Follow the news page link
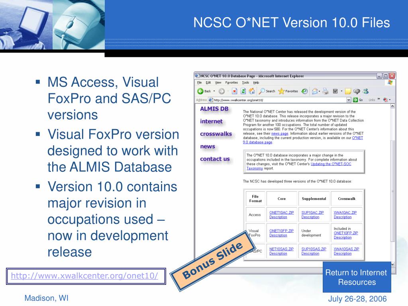The height and width of the screenshot is (306, 408). 280,133
